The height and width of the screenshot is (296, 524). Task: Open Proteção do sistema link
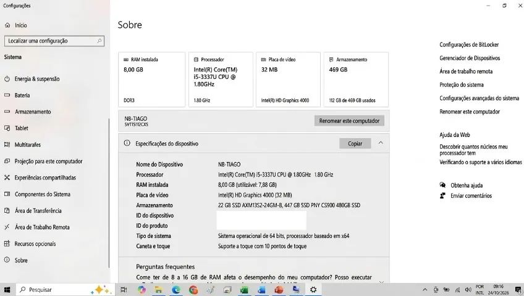click(x=462, y=84)
